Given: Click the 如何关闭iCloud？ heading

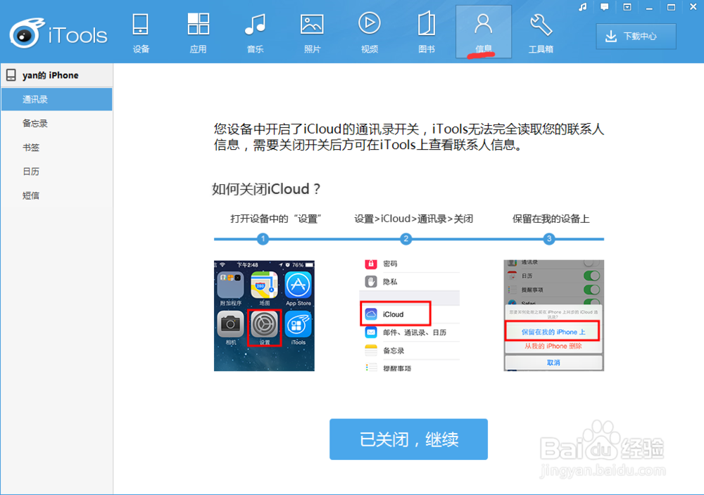Looking at the screenshot, I should coord(267,188).
